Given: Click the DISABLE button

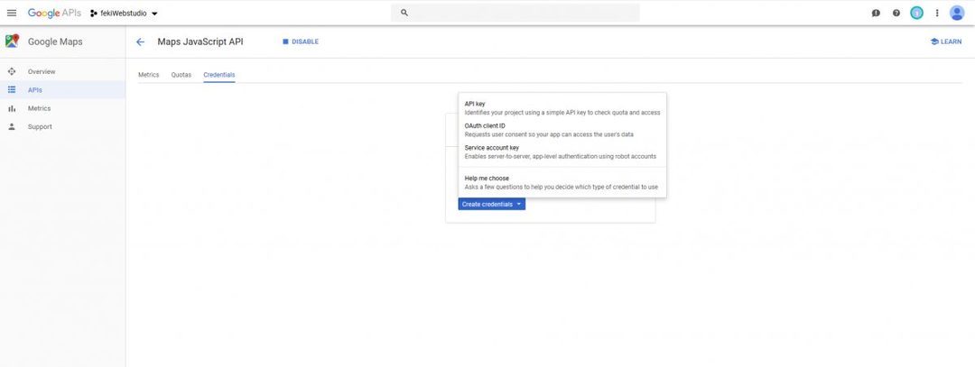Looking at the screenshot, I should (301, 41).
